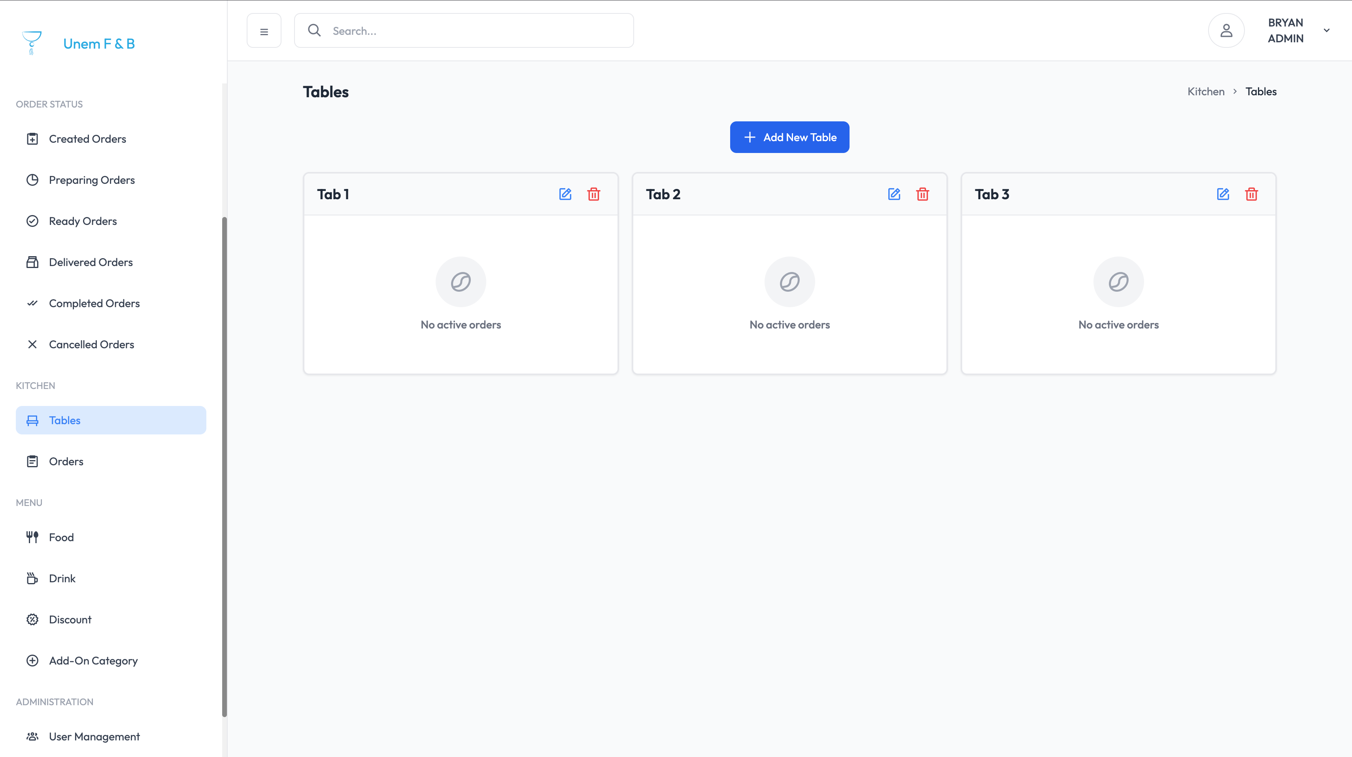Open the Drink menu page
Image resolution: width=1352 pixels, height=757 pixels.
point(111,578)
